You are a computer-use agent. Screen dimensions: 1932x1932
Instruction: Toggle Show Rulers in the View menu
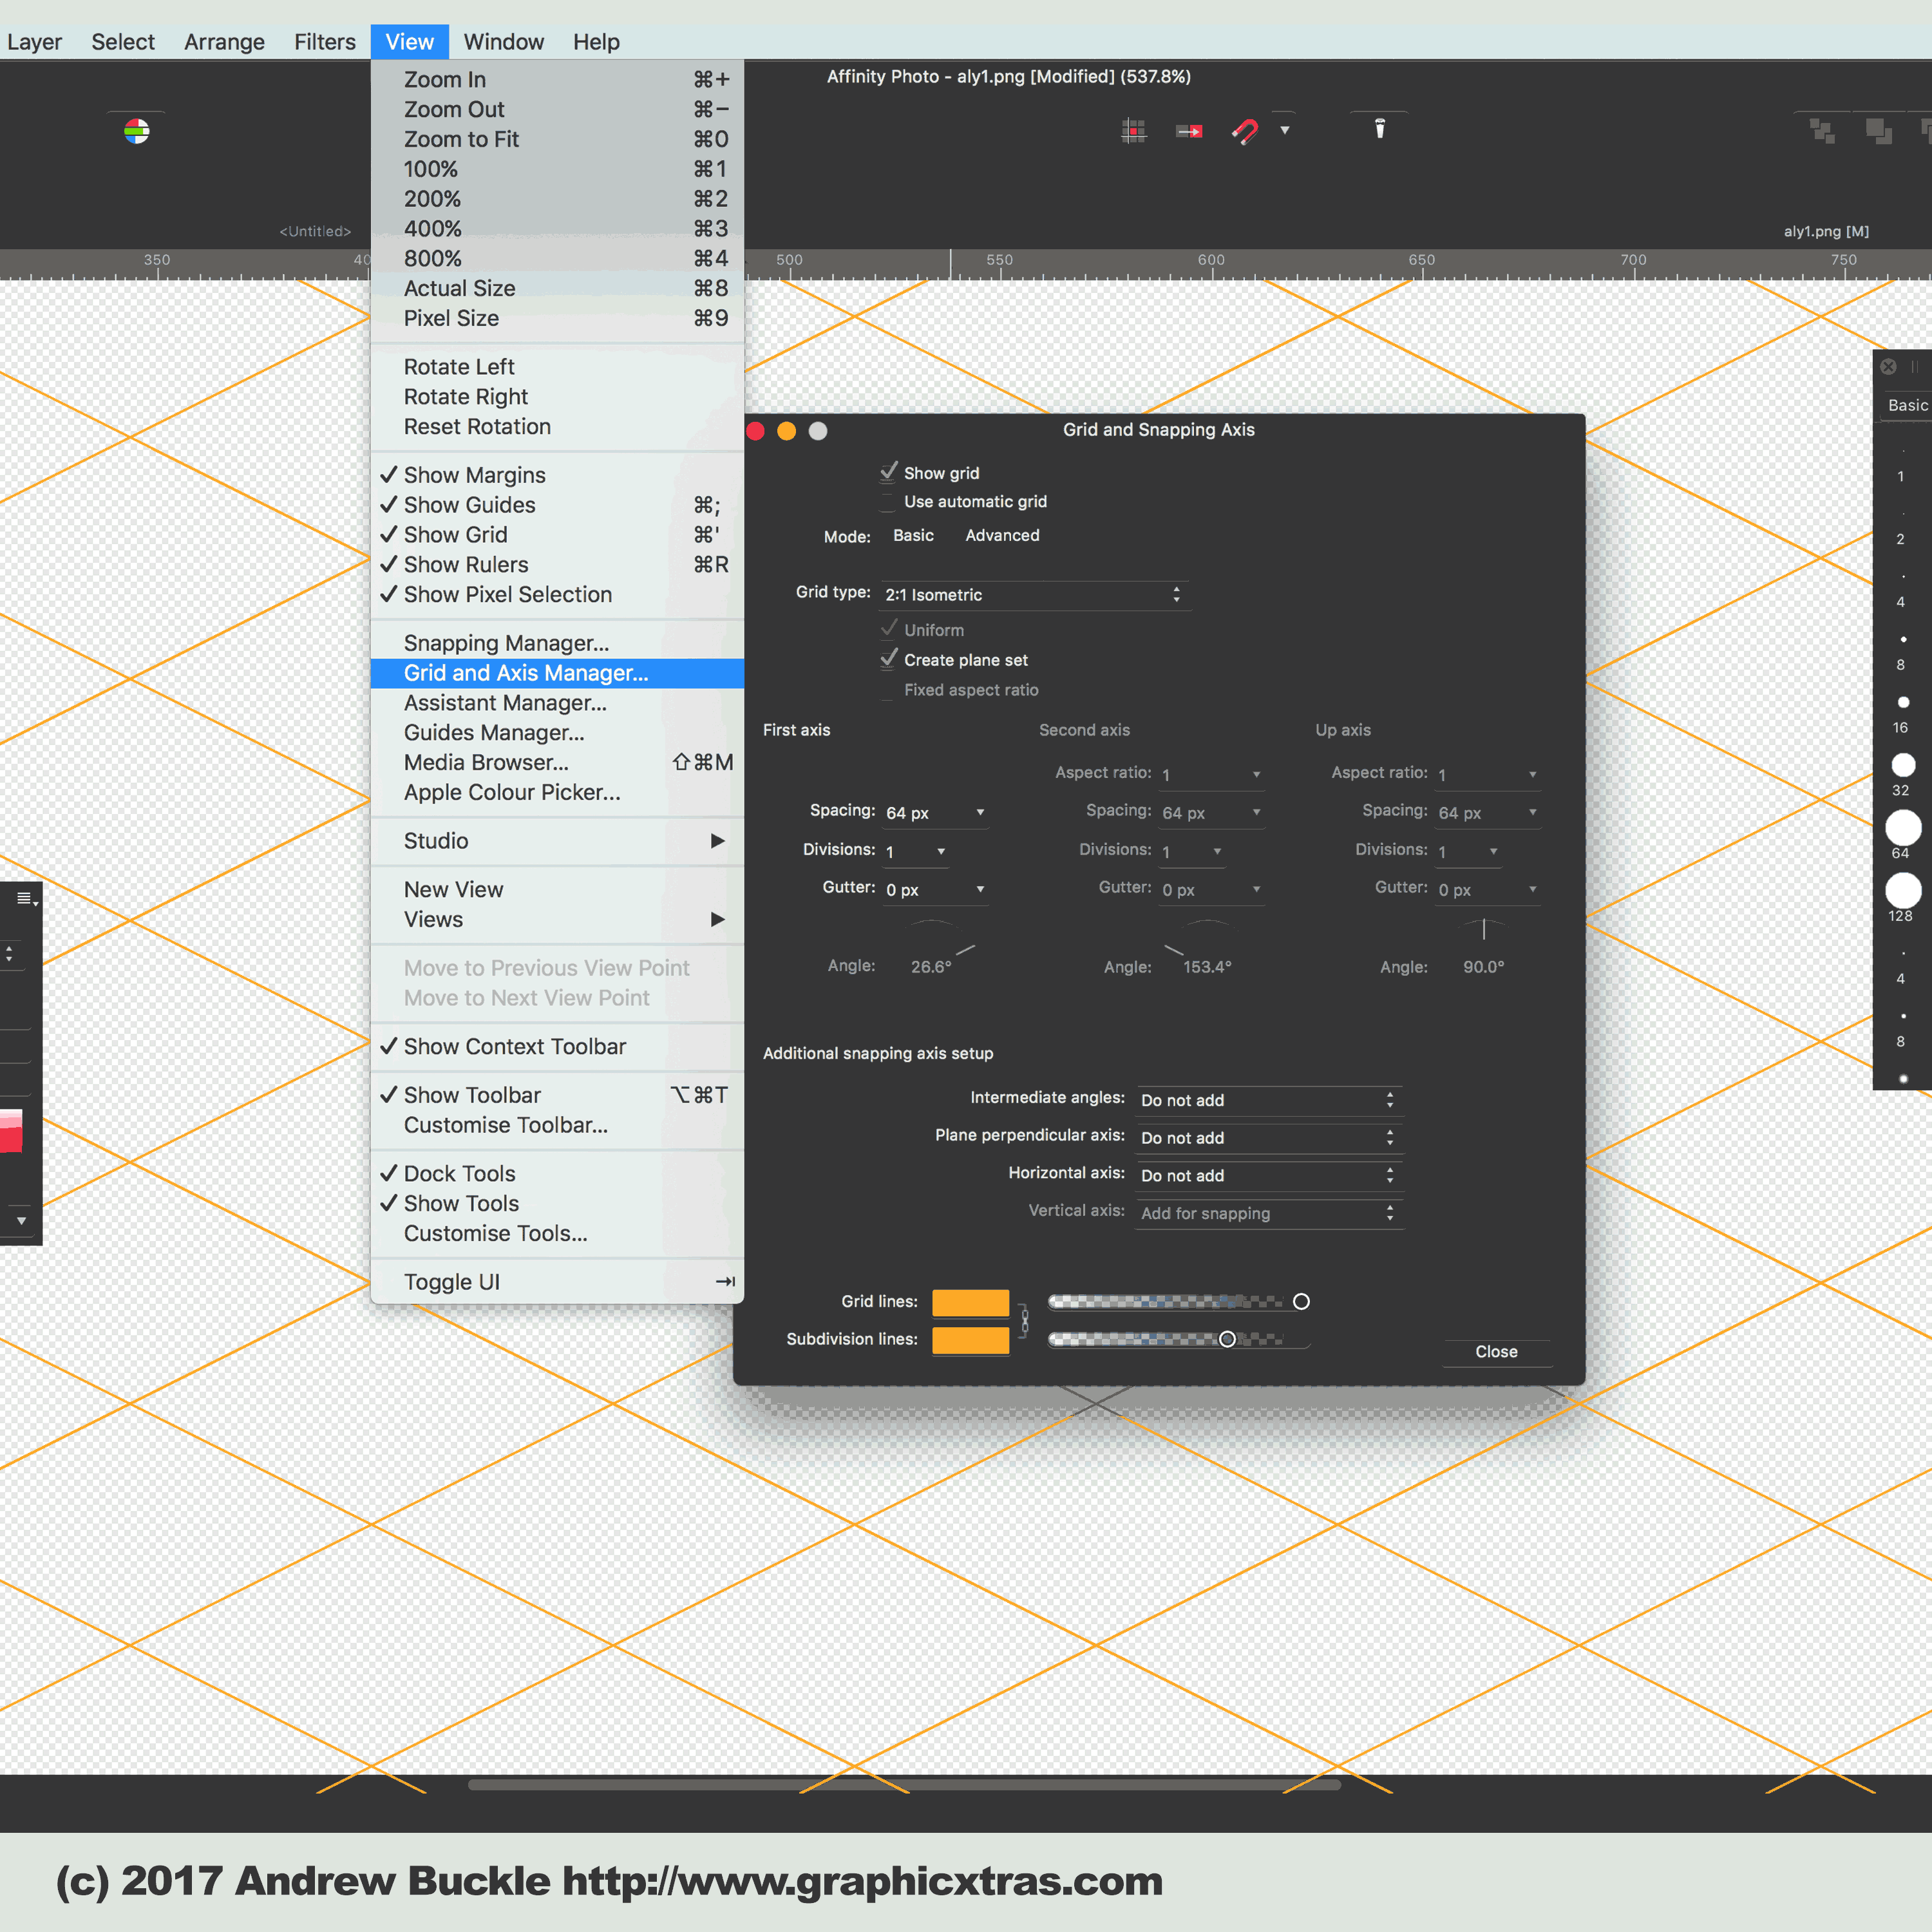pos(557,565)
